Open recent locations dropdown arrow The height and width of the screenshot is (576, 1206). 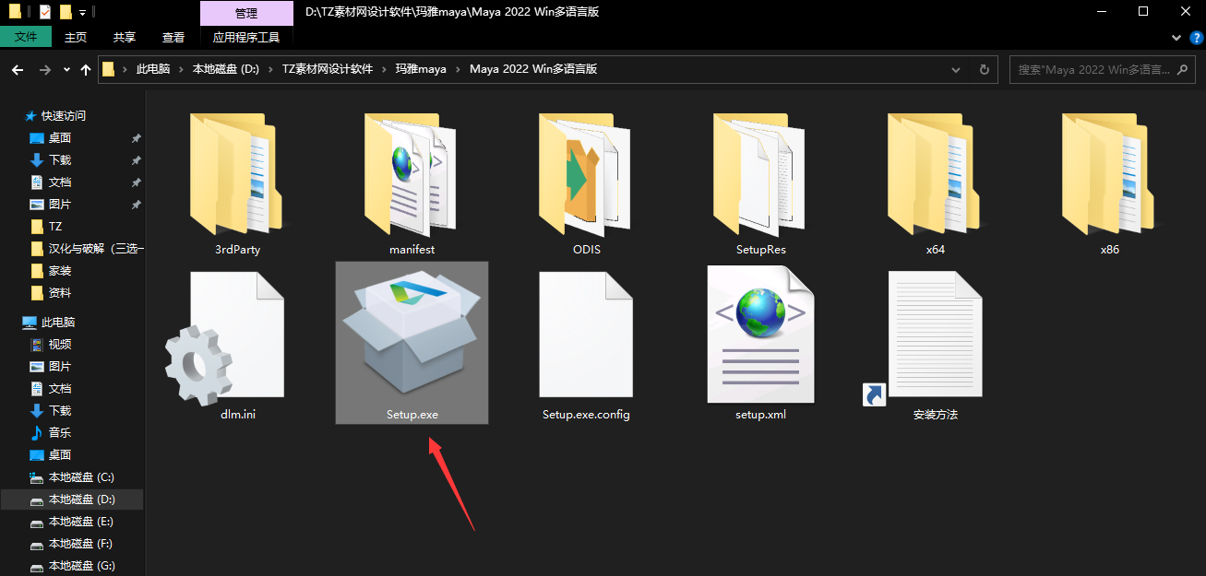click(x=66, y=70)
